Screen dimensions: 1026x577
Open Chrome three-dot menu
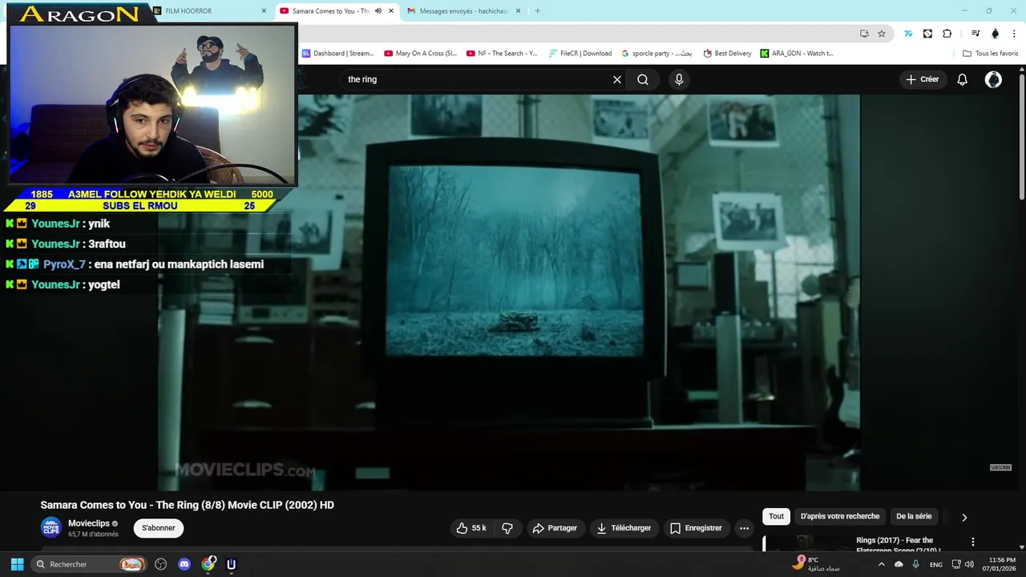pyautogui.click(x=1013, y=34)
